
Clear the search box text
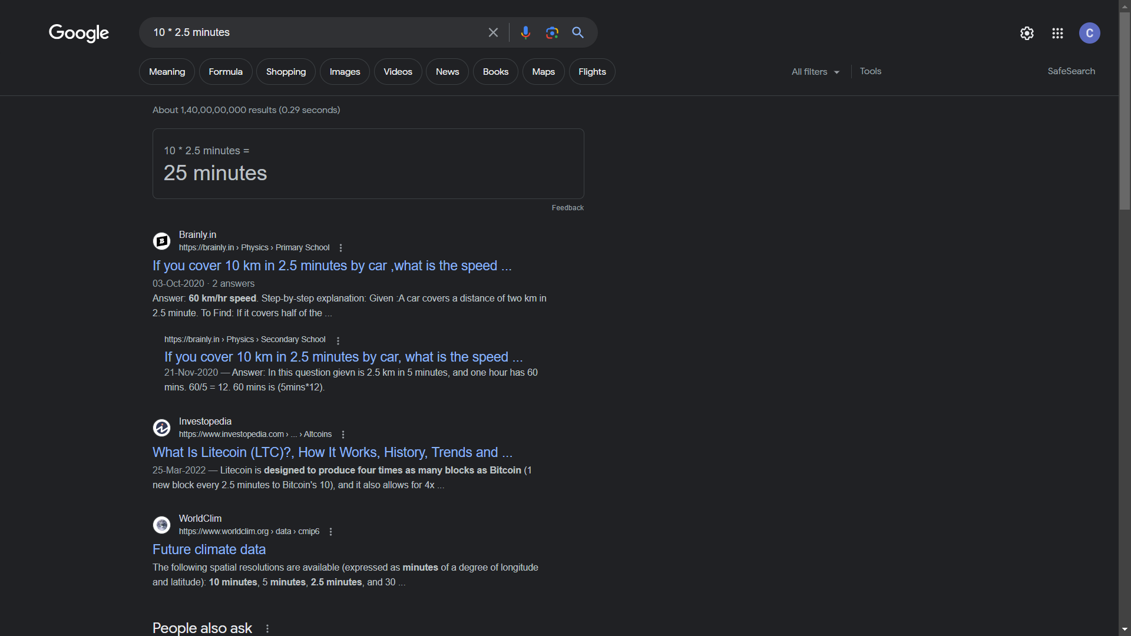tap(493, 32)
